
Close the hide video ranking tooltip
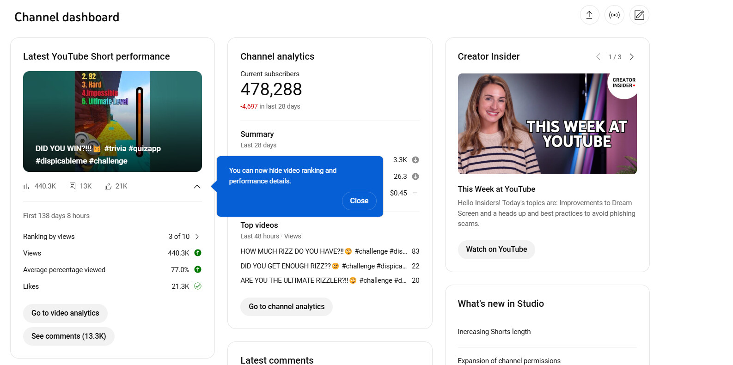(x=359, y=201)
